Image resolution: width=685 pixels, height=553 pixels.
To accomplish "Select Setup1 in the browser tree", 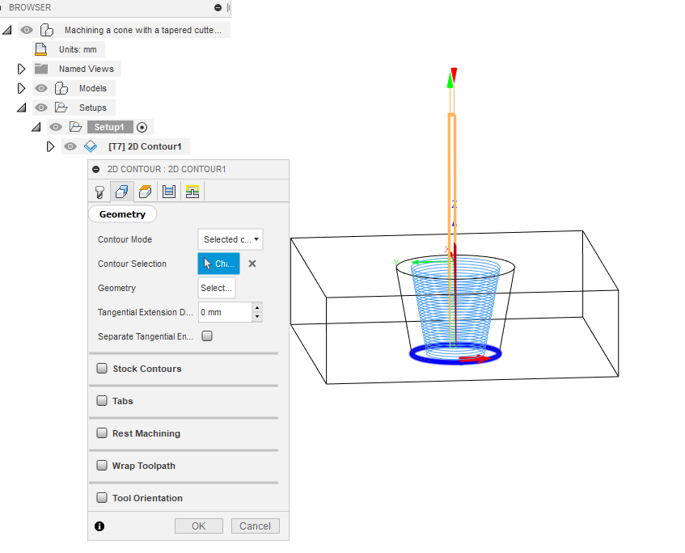I will pyautogui.click(x=110, y=127).
